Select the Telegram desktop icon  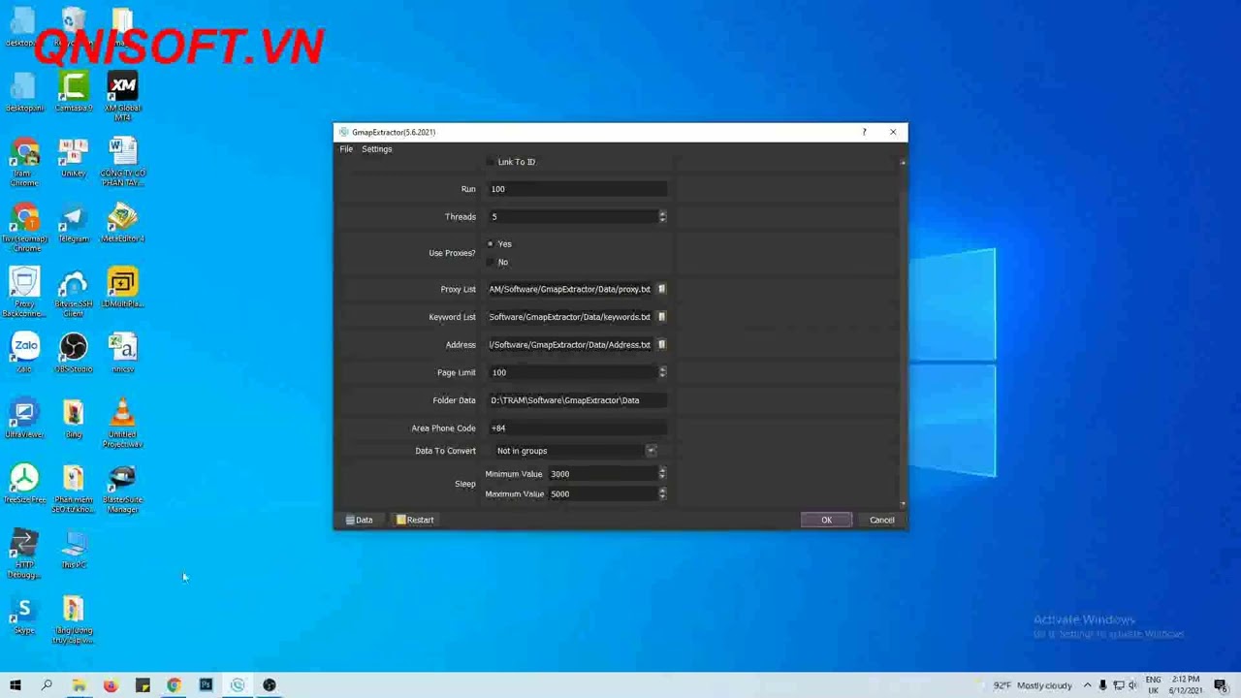click(74, 223)
